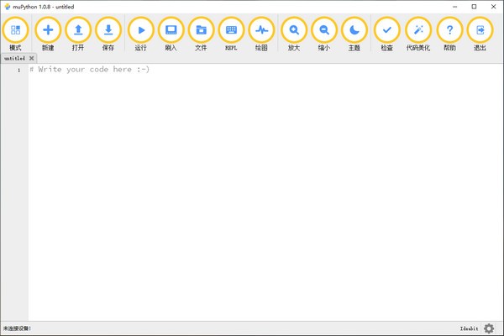Open the 模式 mode selector icon

[15, 30]
